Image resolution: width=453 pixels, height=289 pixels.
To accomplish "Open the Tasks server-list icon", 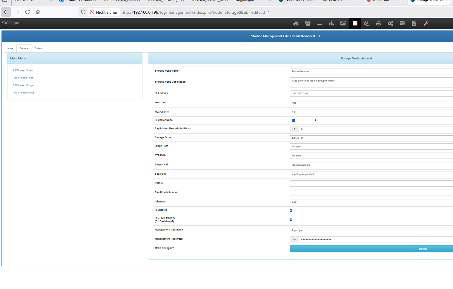I will click(402, 23).
